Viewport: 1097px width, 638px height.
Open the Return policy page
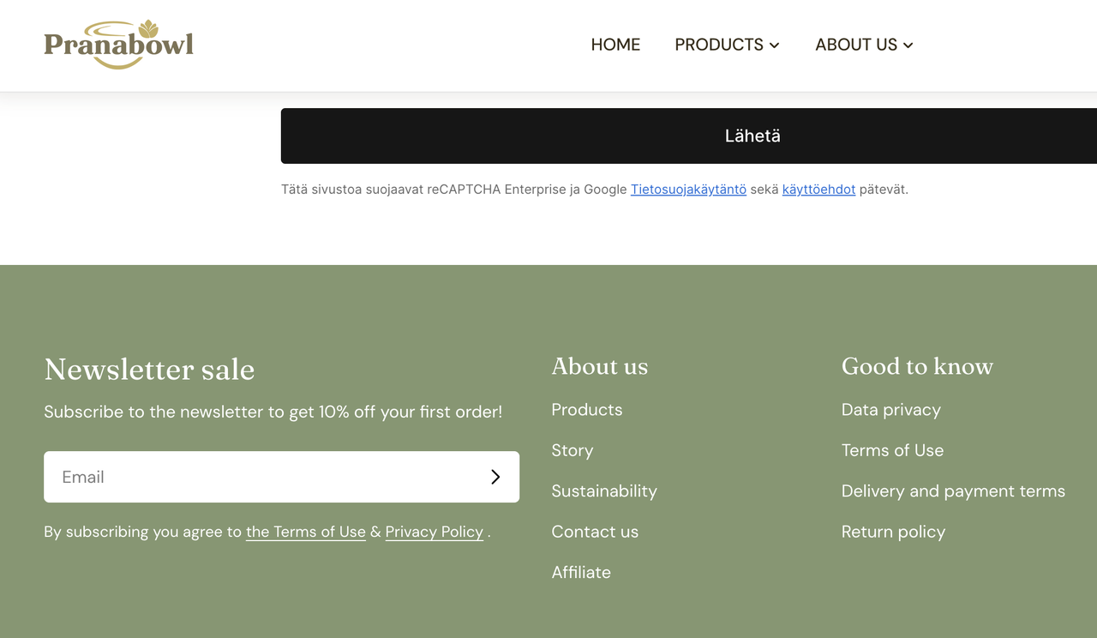(893, 532)
